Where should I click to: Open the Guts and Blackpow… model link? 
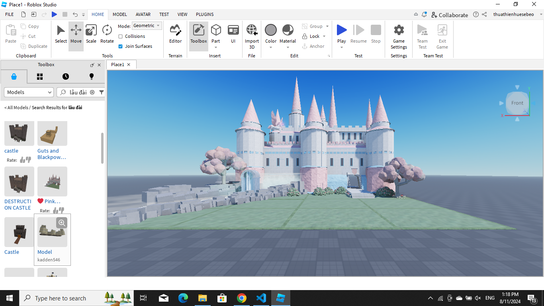tap(52, 154)
